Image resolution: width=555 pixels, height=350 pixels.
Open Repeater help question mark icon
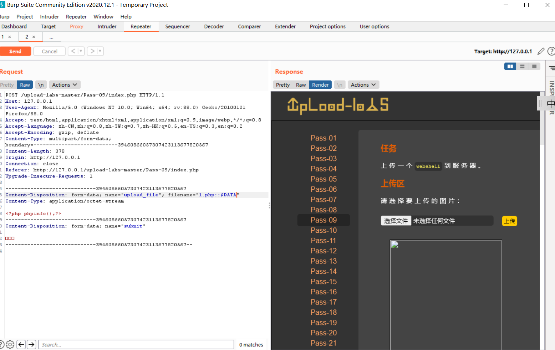point(551,51)
